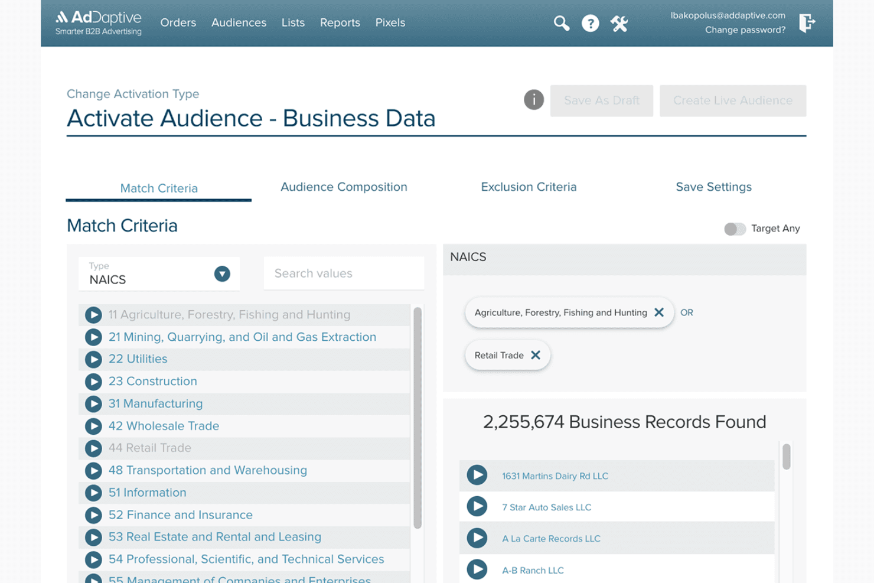
Task: Click the info icon beside Save As Draft
Action: [534, 100]
